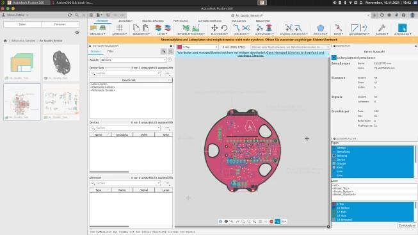Click the blue selection tool icon
The image size is (418, 235).
402,28
